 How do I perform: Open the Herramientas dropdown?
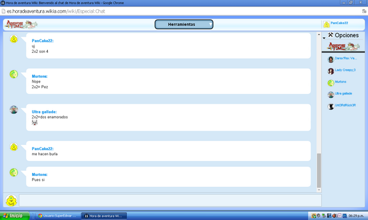click(184, 24)
